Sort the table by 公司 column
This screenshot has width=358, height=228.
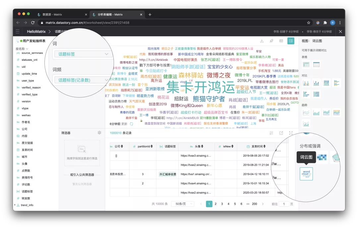pos(122,146)
